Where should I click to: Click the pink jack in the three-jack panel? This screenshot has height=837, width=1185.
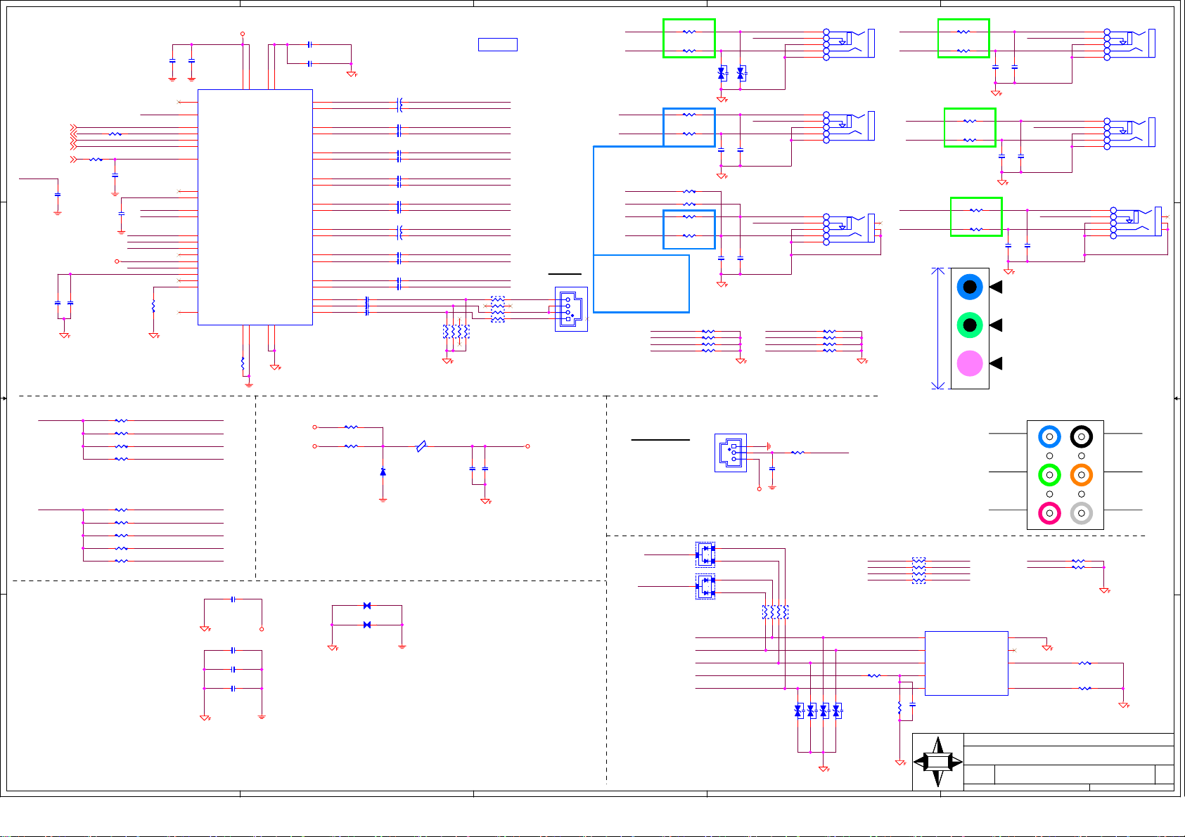tap(970, 363)
